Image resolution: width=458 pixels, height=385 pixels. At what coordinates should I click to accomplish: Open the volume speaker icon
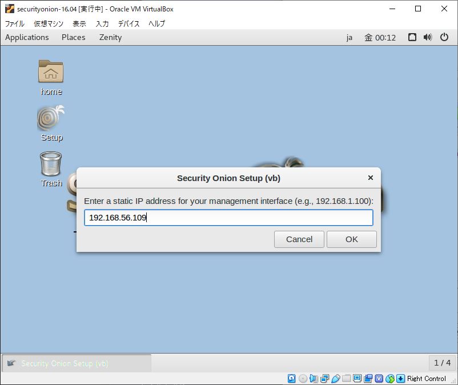(428, 37)
